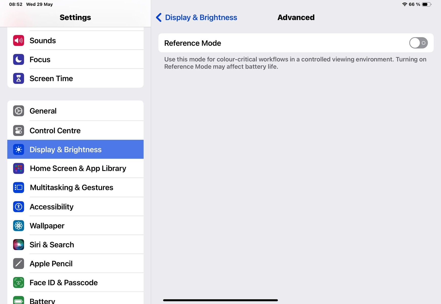Tap the Siri & Search orb icon
This screenshot has height=304, width=441.
pyautogui.click(x=18, y=245)
